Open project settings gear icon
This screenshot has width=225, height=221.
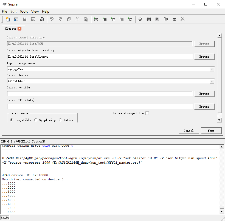(x=42, y=19)
